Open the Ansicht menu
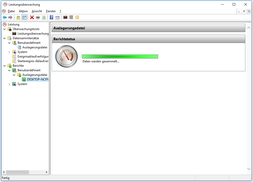 point(37,11)
